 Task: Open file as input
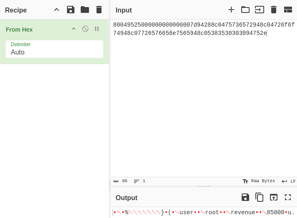[x=260, y=10]
